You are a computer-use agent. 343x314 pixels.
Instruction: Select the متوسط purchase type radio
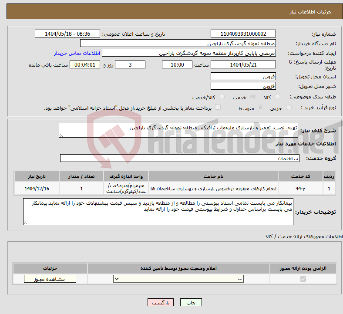(x=260, y=107)
